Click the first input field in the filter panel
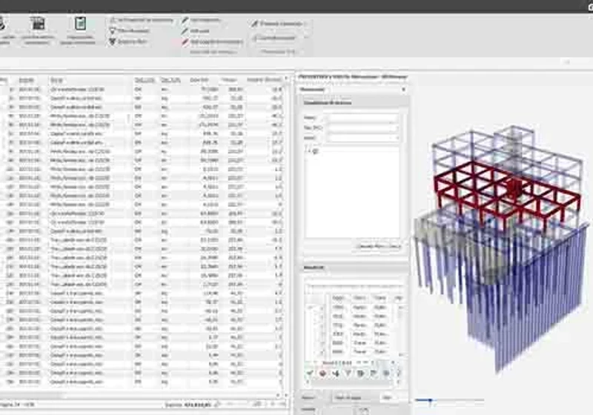Screen dimensions: 593x415 pyautogui.click(x=363, y=118)
